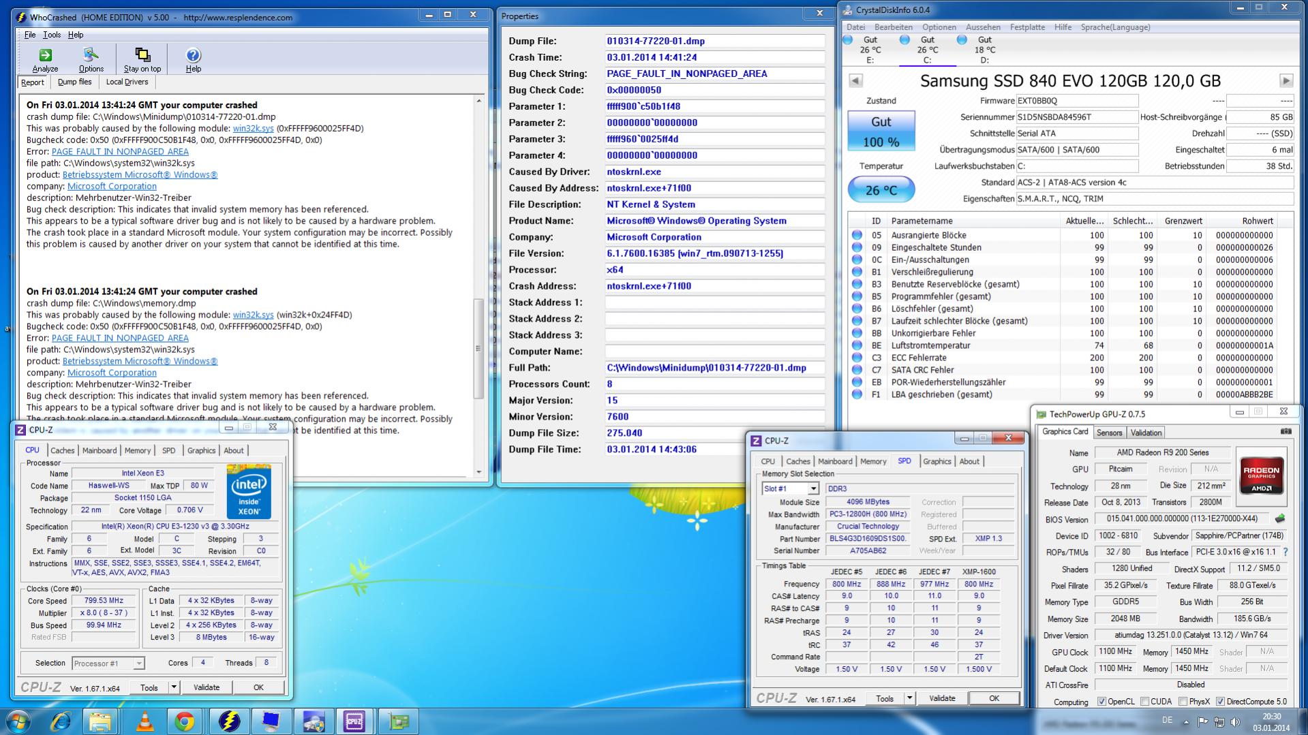Show hidden tray icons arrow
The image size is (1308, 735).
tap(1186, 722)
